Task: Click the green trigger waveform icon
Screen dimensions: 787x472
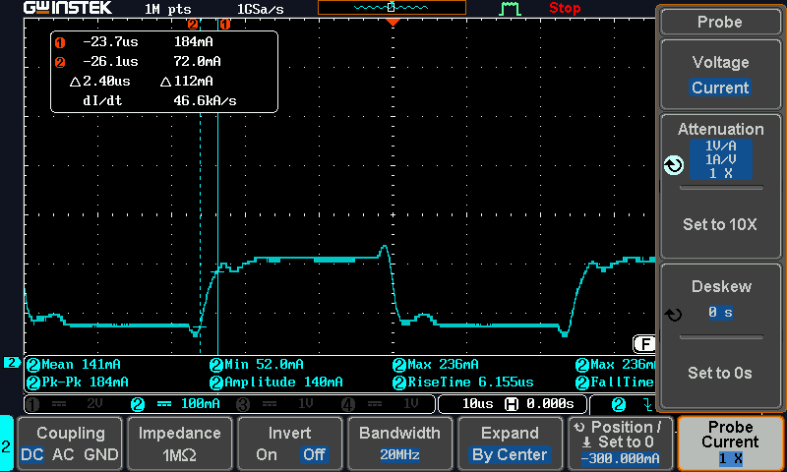Action: pos(510,9)
